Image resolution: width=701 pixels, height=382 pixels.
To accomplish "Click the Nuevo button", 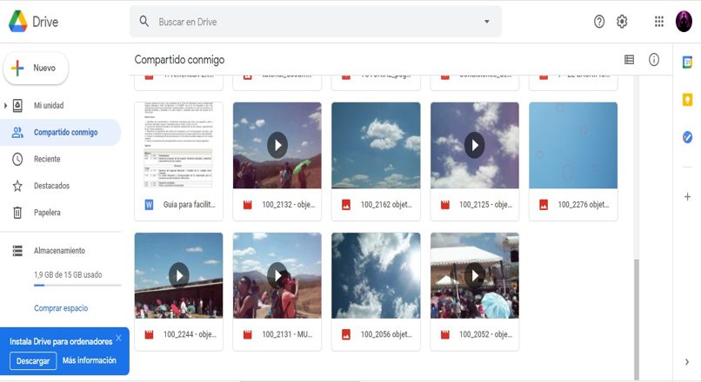I will [36, 68].
